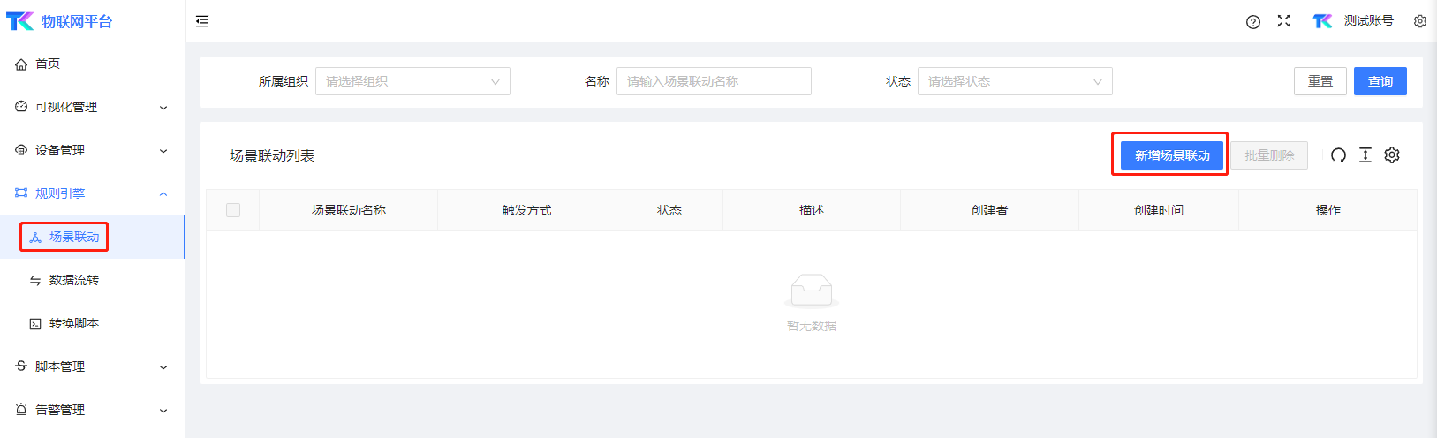Collapse the sidebar with the menu fold icon
This screenshot has width=1437, height=438.
point(202,21)
